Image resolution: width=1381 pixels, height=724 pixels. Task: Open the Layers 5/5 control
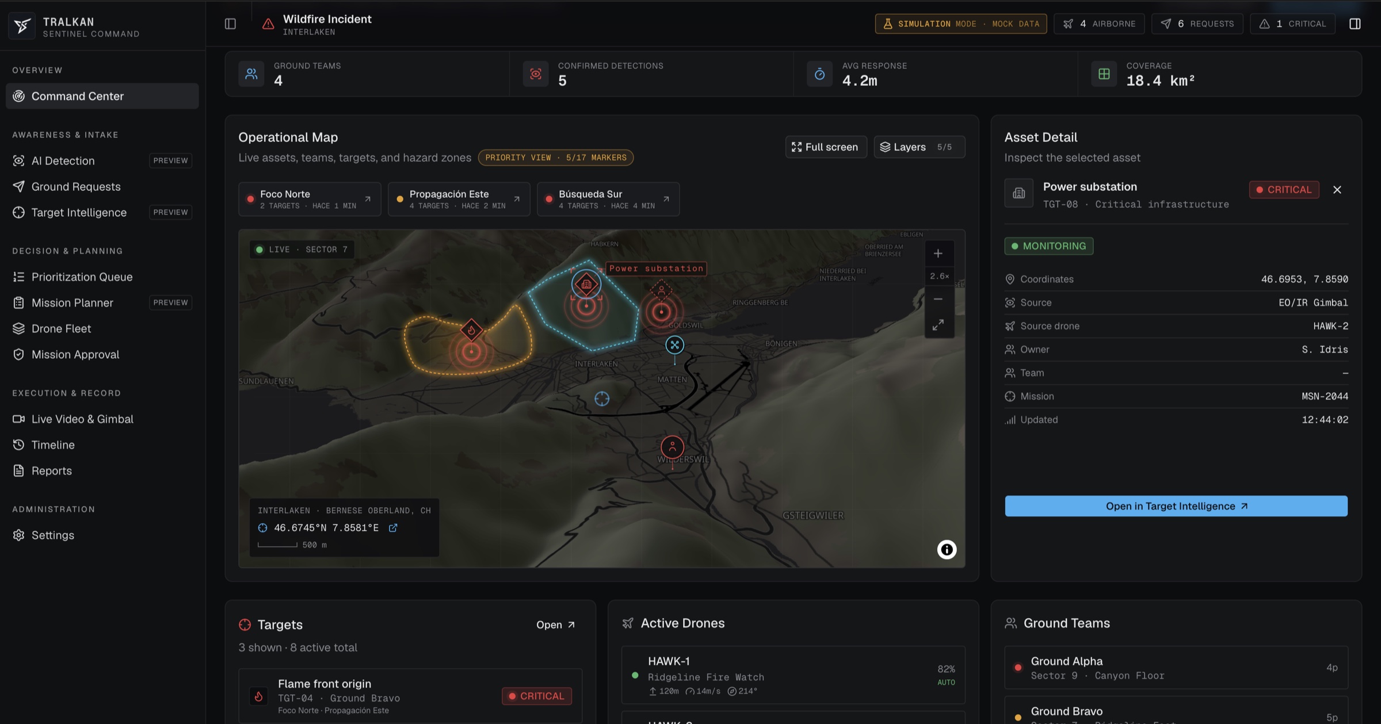coord(919,147)
